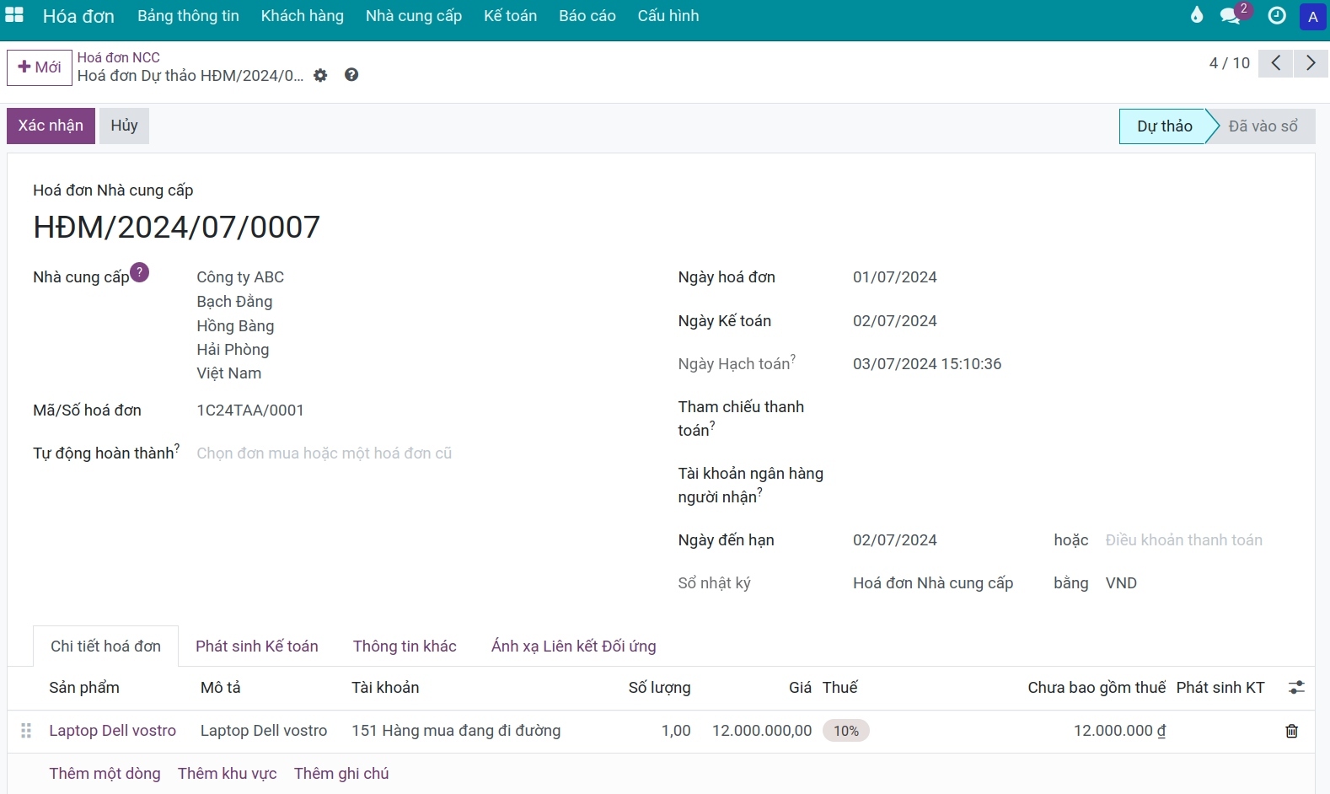Open the Nhà cung cấp menu
The width and height of the screenshot is (1330, 794).
click(414, 16)
